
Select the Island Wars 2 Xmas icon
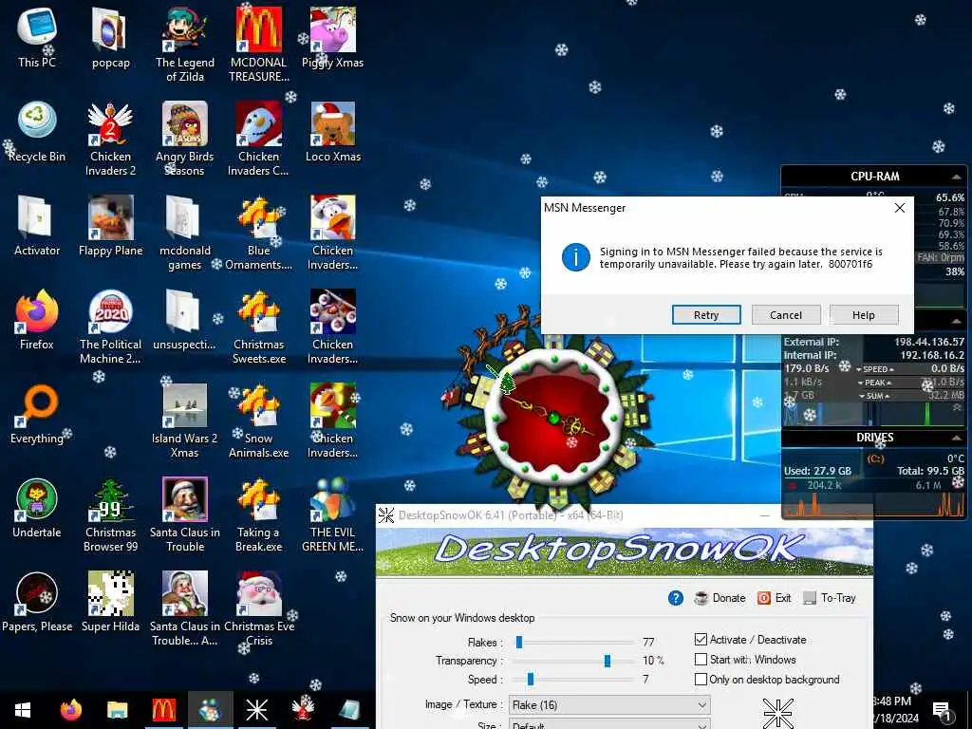[x=185, y=421]
